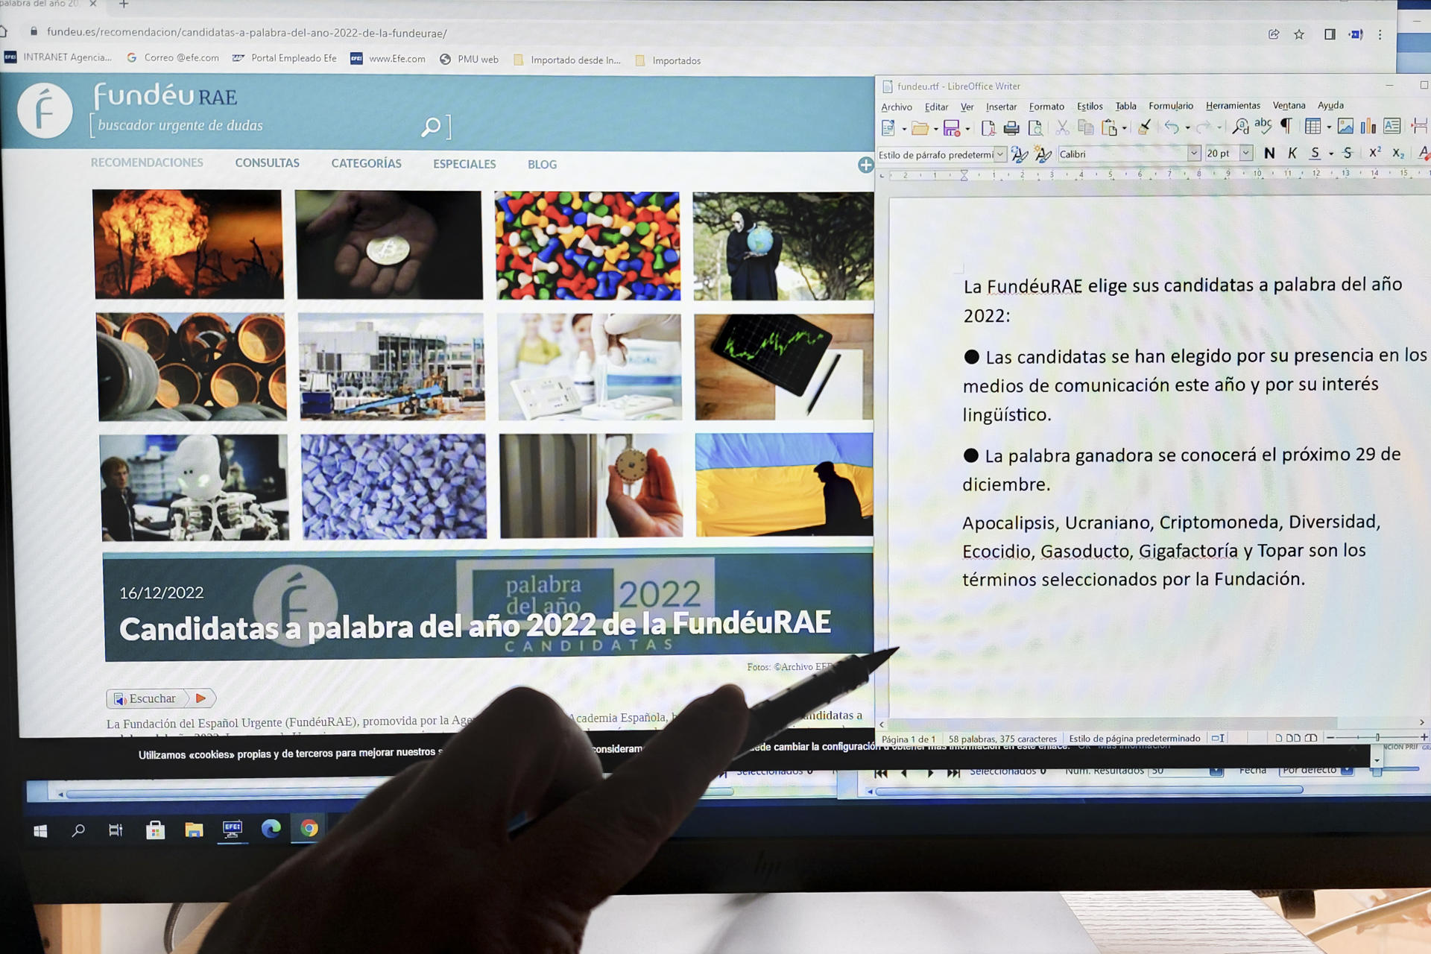Expand the paragraph style dropdown
This screenshot has height=954, width=1431.
click(x=1000, y=154)
